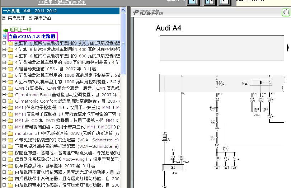Image resolution: width=291 pixels, height=188 pixels.
Task: Click 返回上一级 to go back
Action: (20, 30)
